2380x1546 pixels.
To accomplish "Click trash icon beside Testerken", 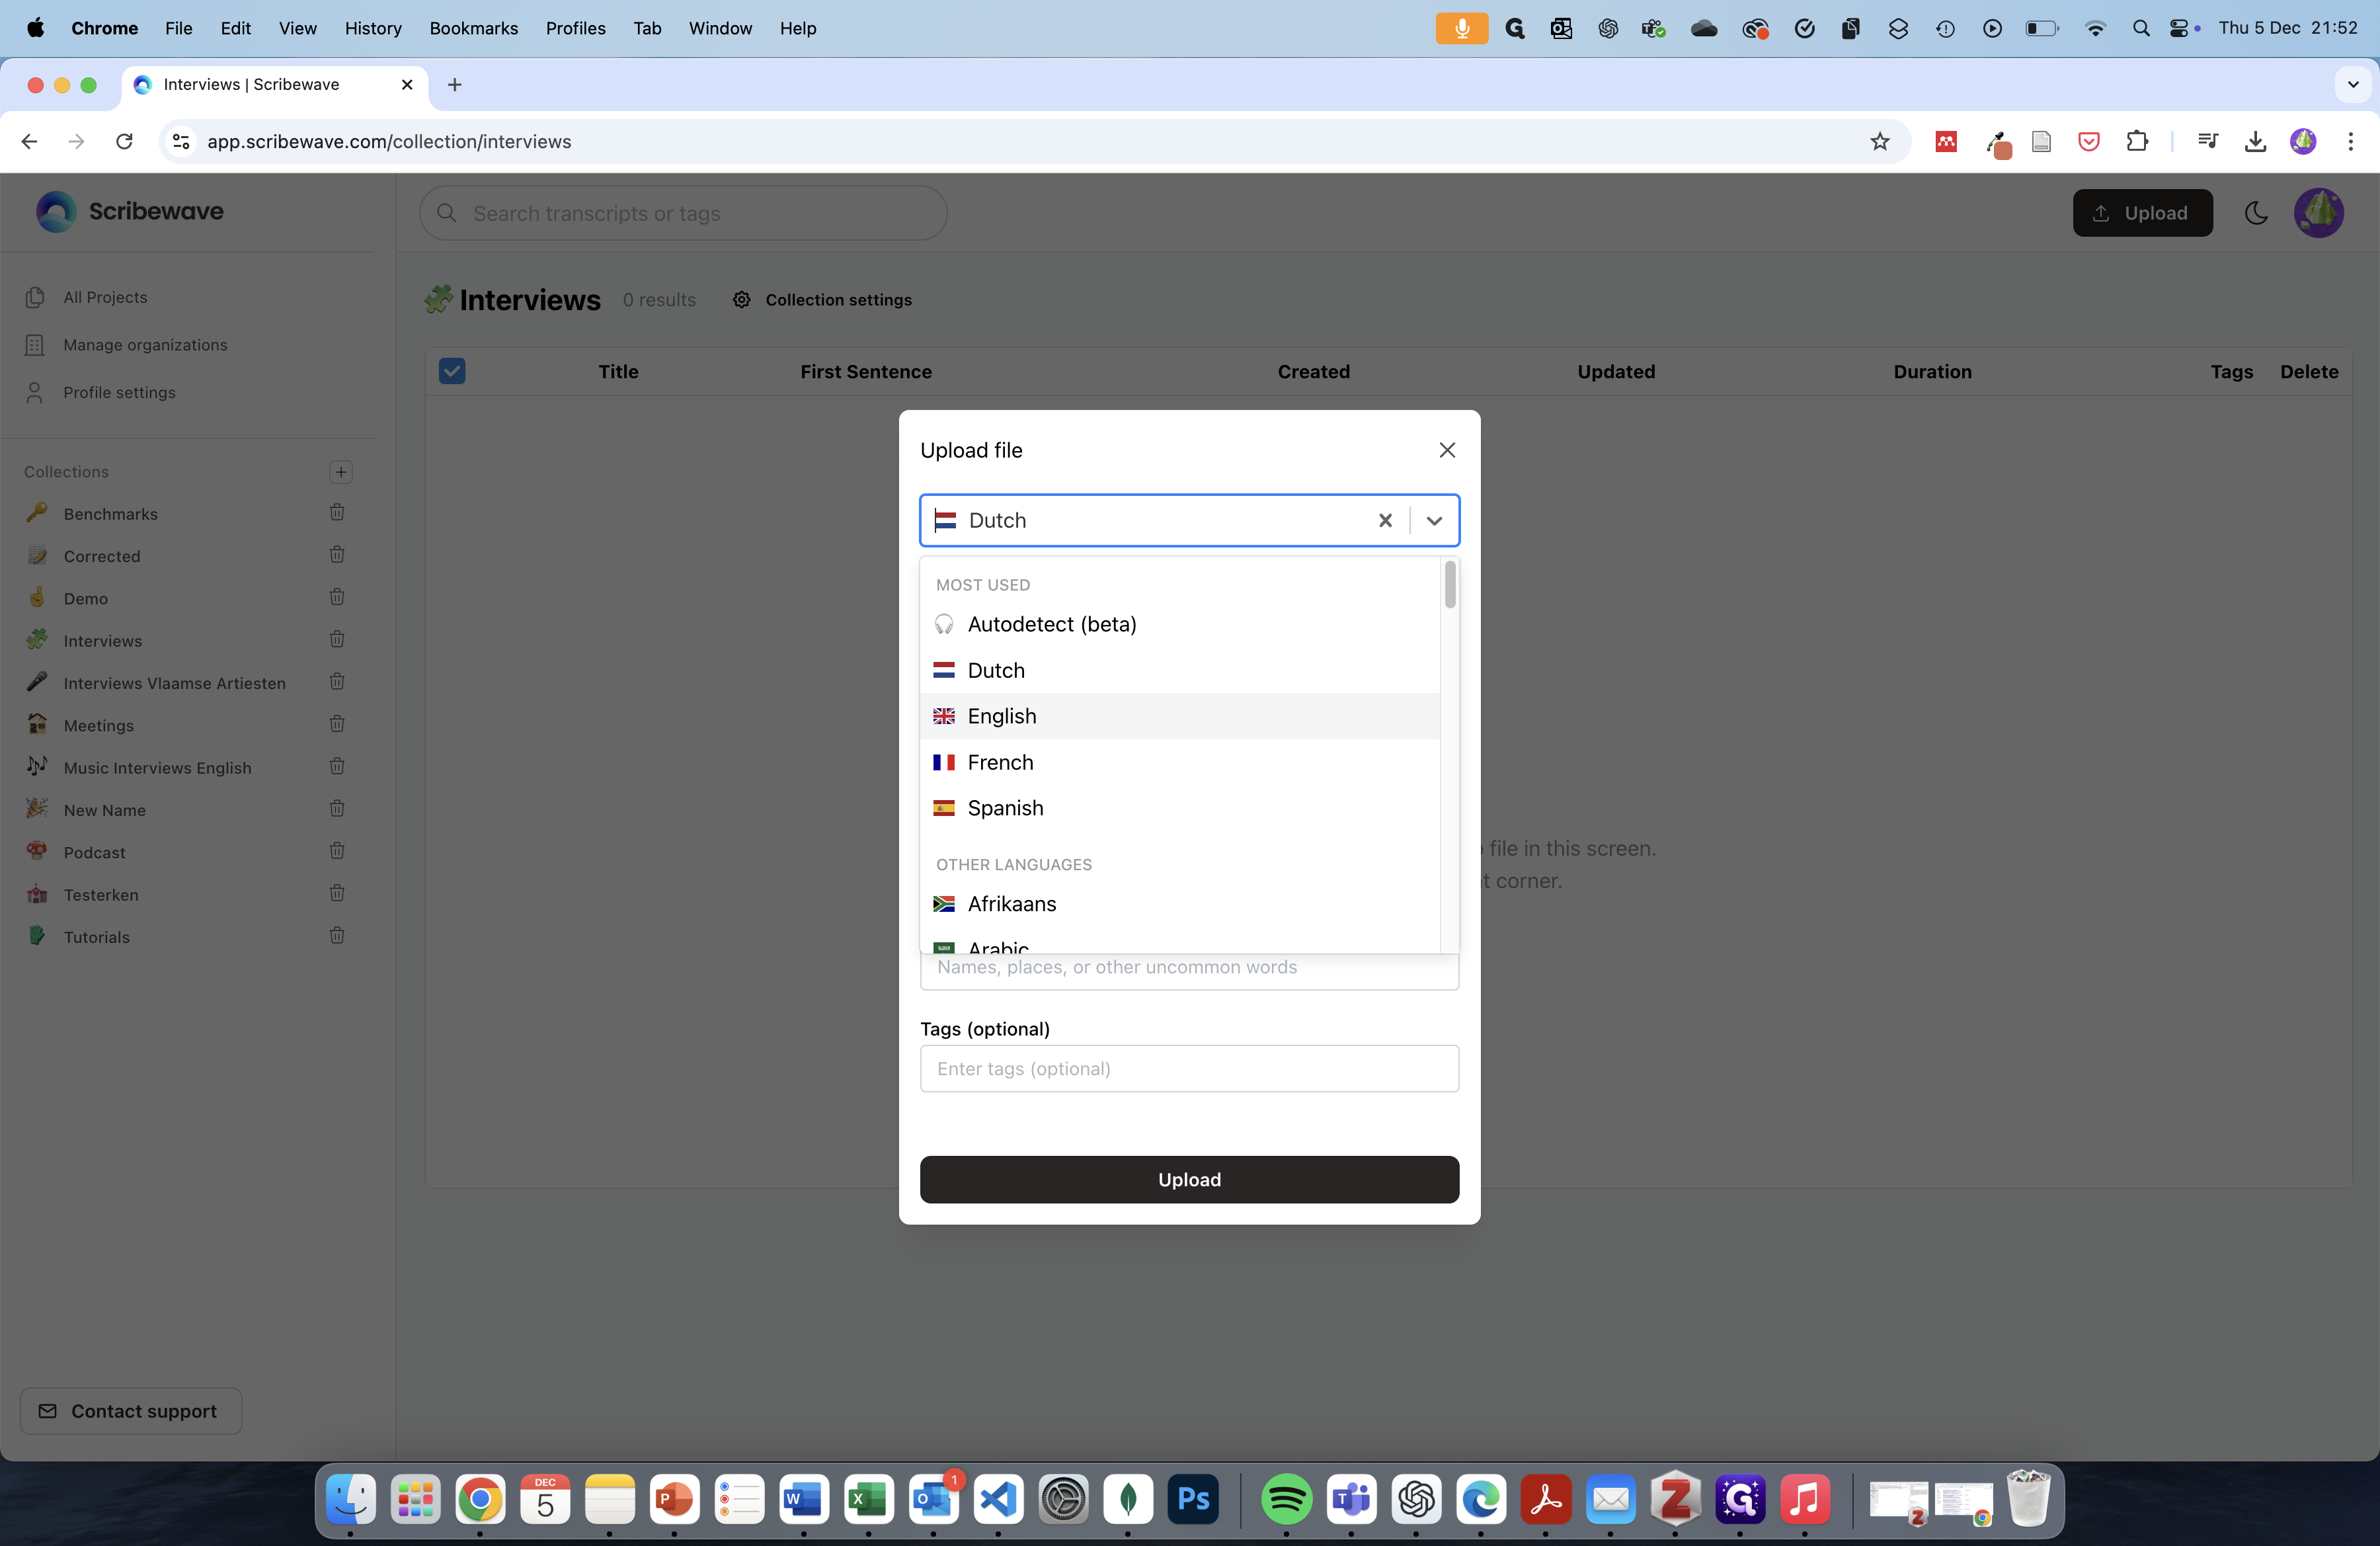I will point(337,893).
